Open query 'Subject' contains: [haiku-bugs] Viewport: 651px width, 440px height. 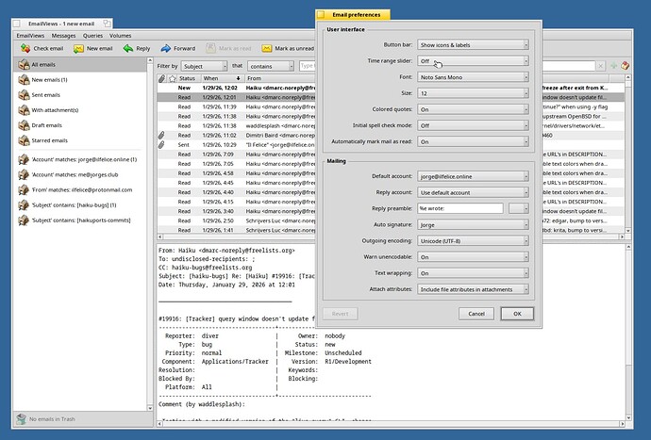pyautogui.click(x=67, y=204)
